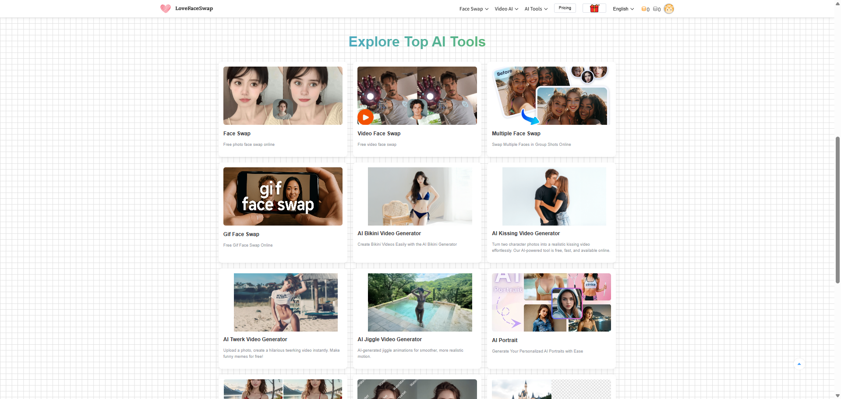Click the LoveFaceSwap heart logo
This screenshot has height=399, width=841.
165,8
